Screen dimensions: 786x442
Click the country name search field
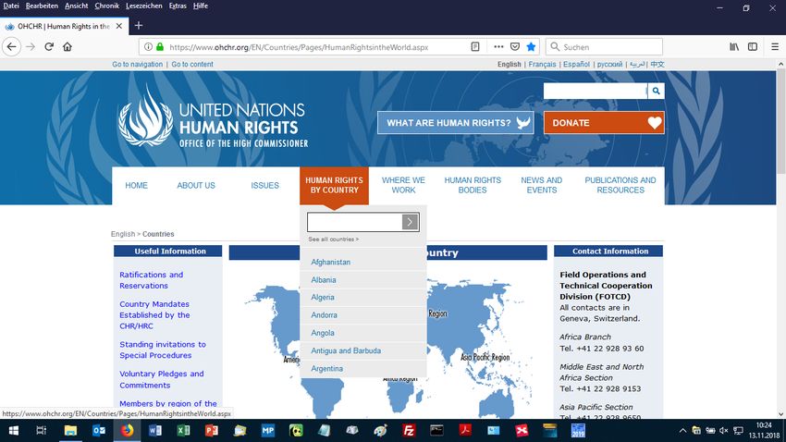coord(354,222)
